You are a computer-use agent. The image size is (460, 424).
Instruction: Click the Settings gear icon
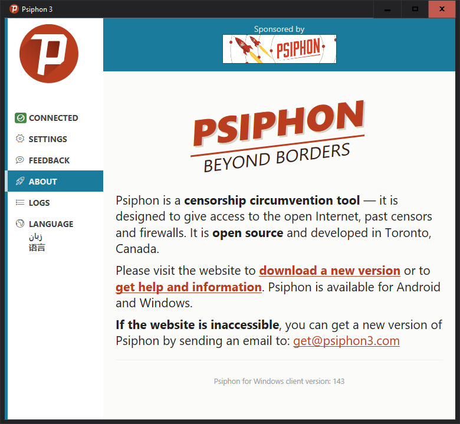pos(20,139)
